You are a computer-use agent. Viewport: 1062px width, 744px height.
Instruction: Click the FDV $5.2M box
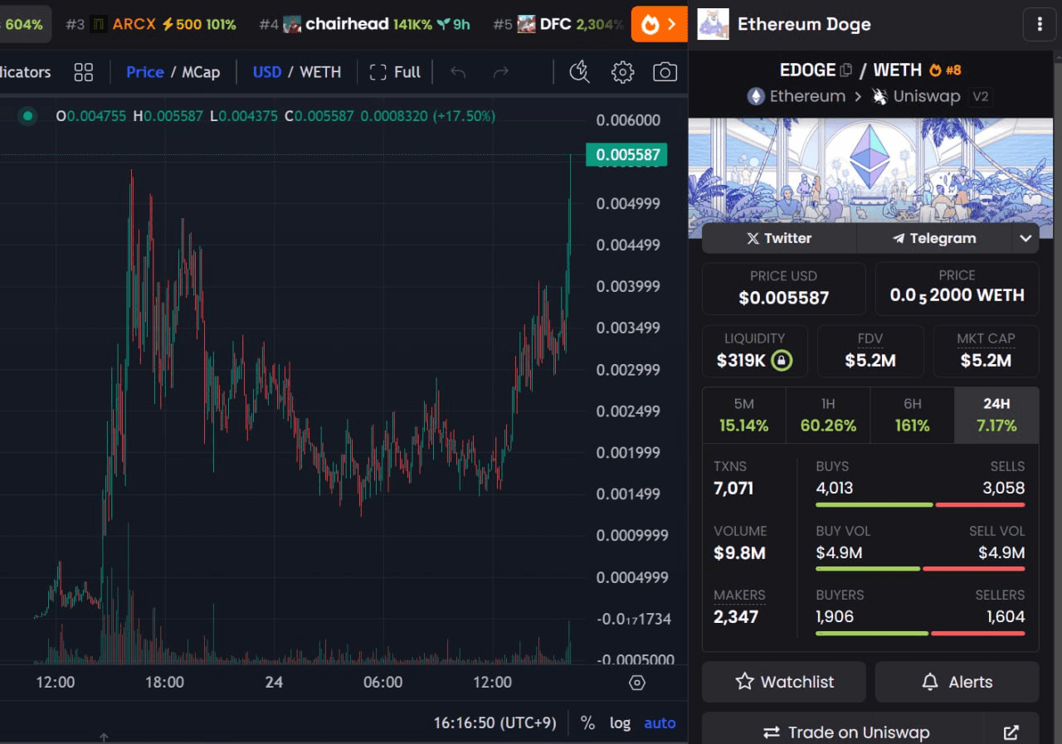[870, 351]
